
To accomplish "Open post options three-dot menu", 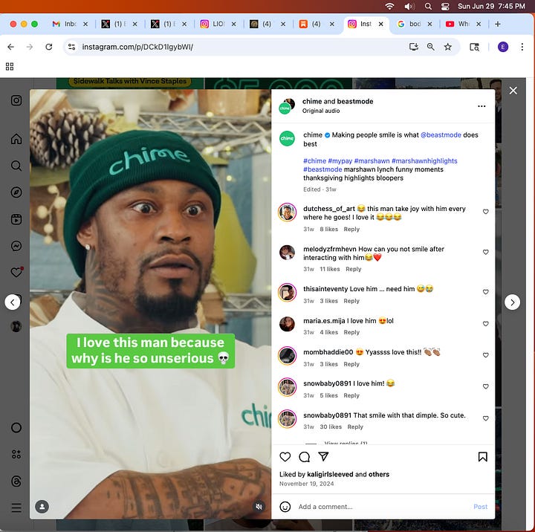I will [481, 106].
